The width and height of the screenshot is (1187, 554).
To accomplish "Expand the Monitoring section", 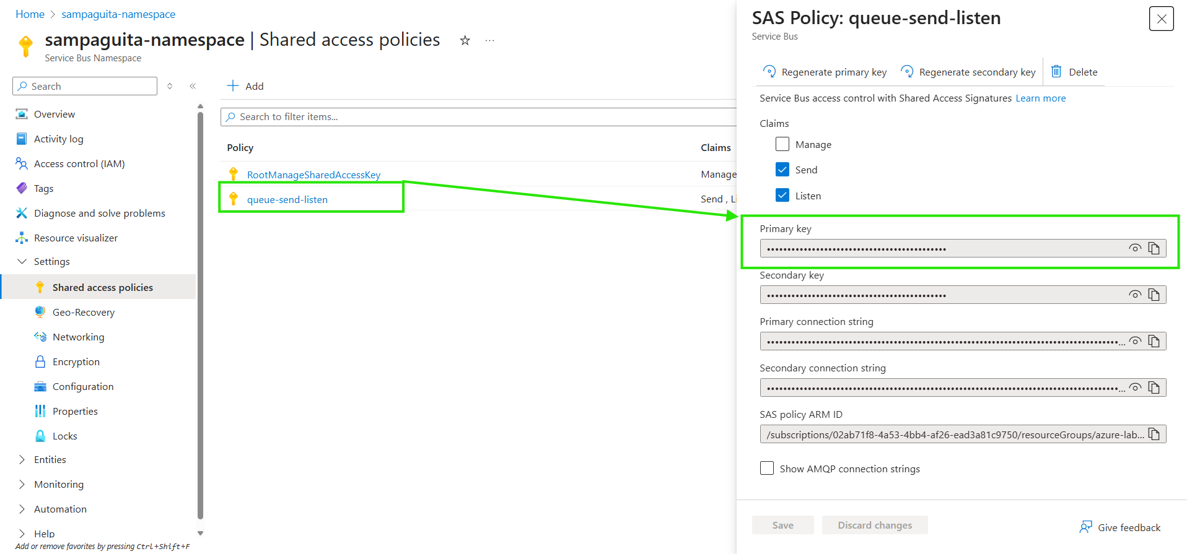I will 22,484.
